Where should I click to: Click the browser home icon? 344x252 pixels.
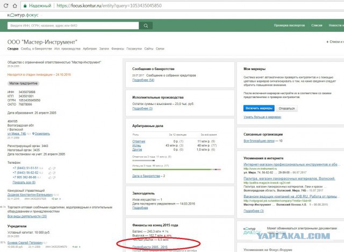[x=15, y=6]
